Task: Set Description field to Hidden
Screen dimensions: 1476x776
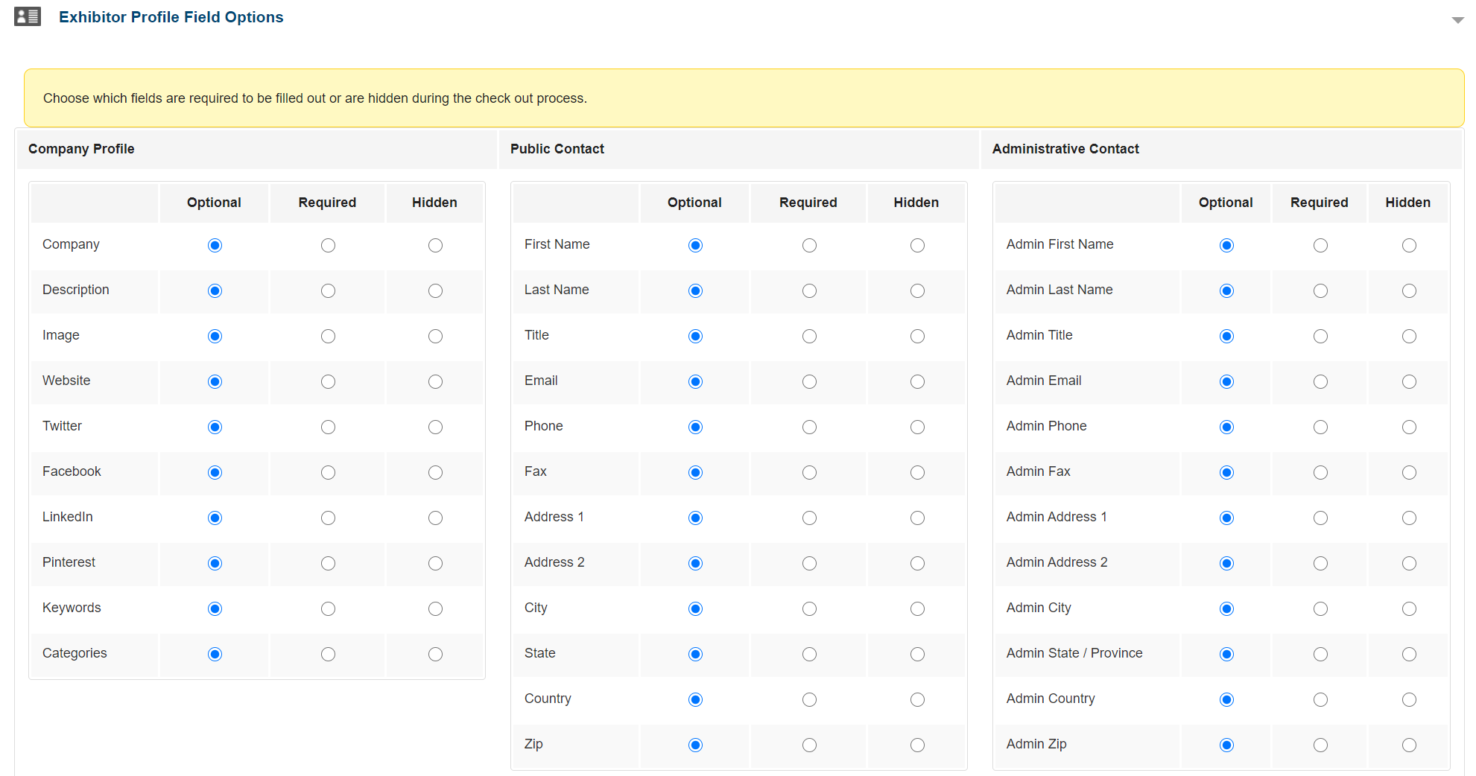Action: point(435,291)
